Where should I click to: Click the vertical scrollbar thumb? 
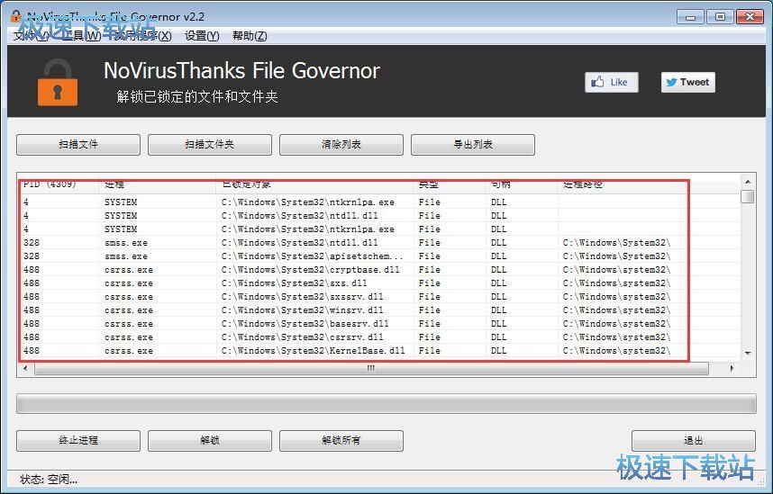coord(749,196)
